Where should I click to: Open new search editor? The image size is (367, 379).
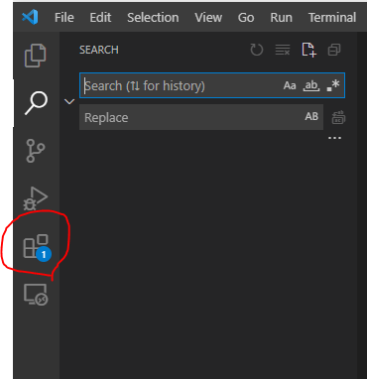(309, 50)
